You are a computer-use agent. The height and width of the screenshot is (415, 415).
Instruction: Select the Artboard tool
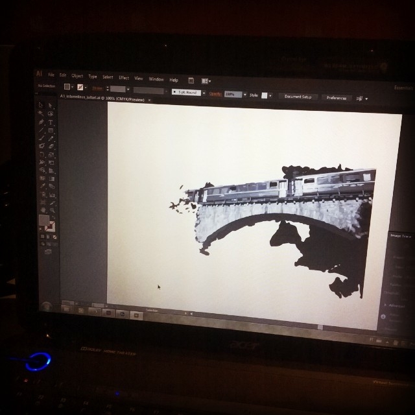(x=43, y=202)
